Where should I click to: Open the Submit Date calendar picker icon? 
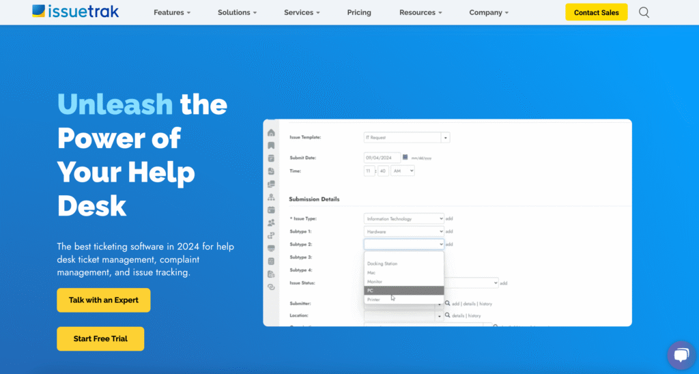(405, 158)
